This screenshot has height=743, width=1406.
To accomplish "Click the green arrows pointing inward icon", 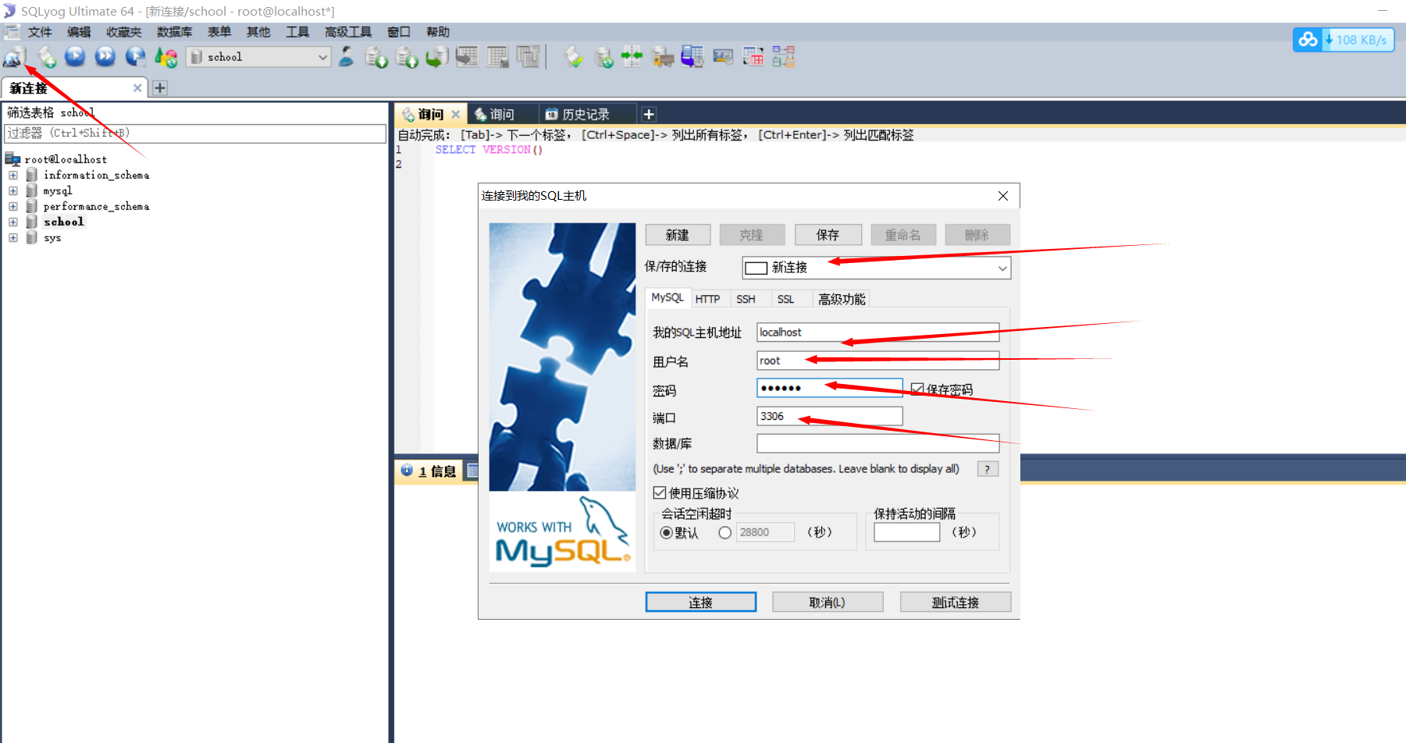I will (632, 57).
